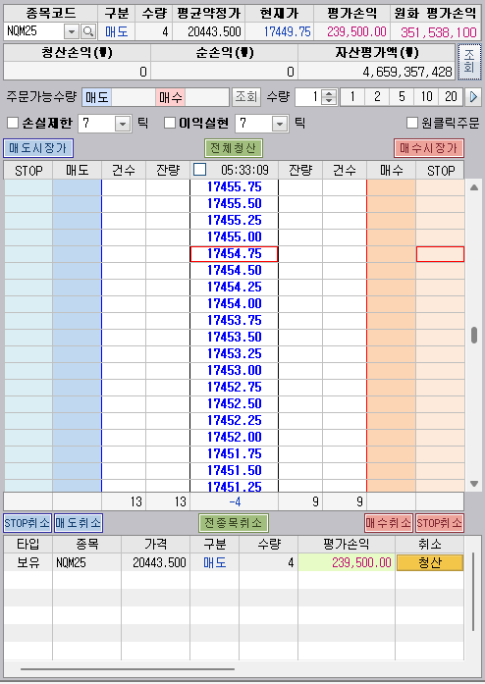This screenshot has width=485, height=684.
Task: Click the current price 17449.75
Action: click(288, 31)
